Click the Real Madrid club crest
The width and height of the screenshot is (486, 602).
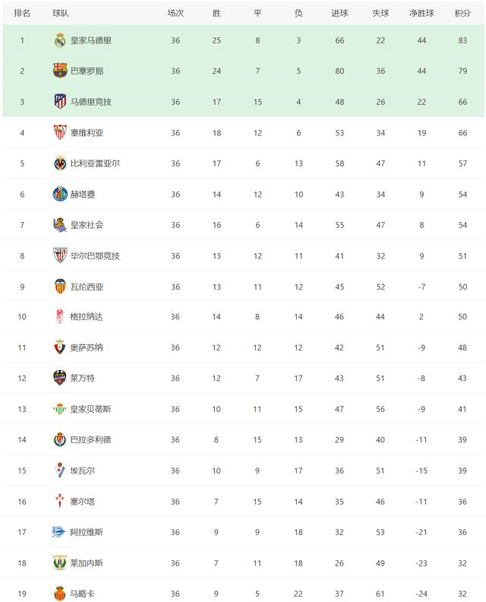[x=60, y=40]
